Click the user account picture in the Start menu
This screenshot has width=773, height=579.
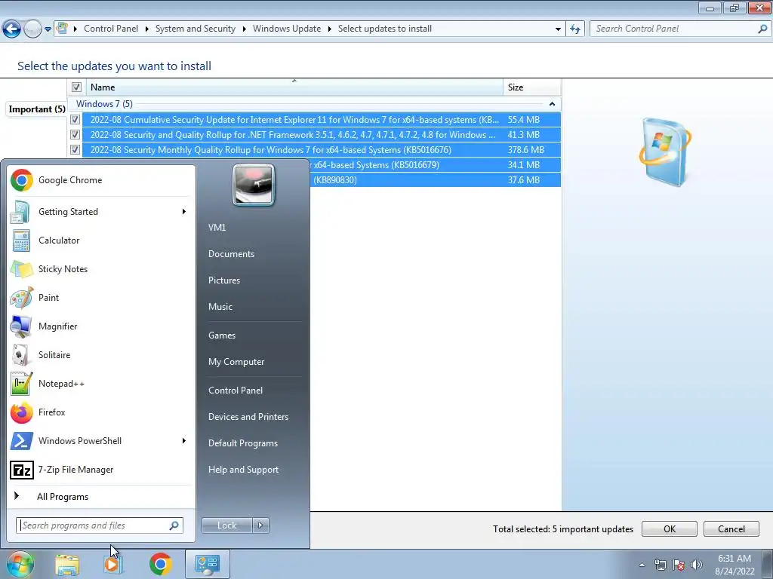[x=254, y=185]
